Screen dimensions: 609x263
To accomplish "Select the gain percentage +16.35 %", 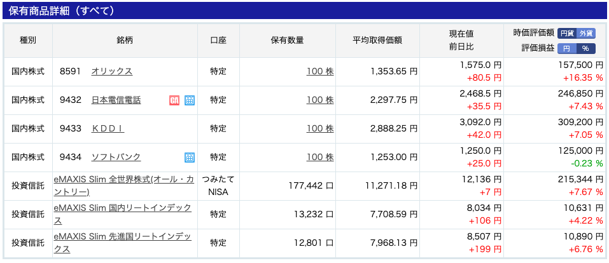I will pos(584,78).
